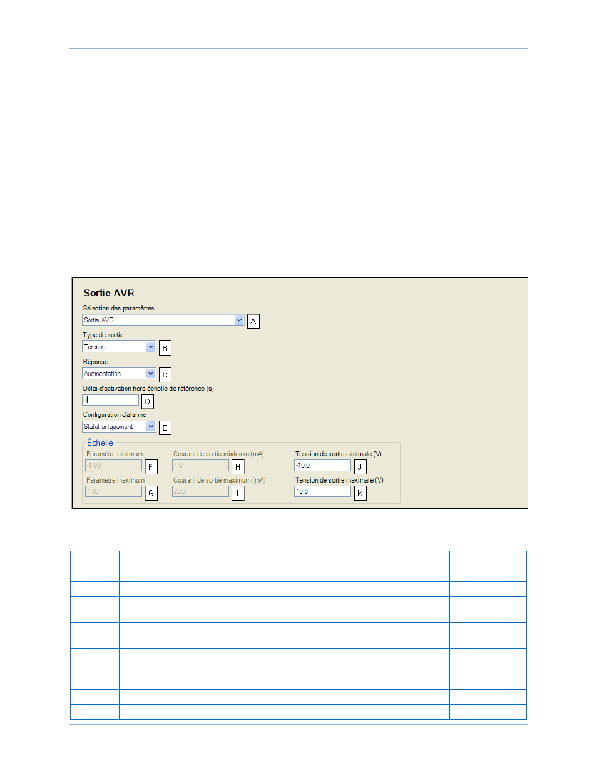Click the "Courant de sortie minimum (mA)" label
Viewport: 597px width, 773px height.
(x=218, y=454)
